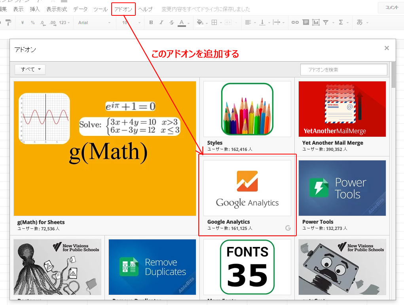Insert a chart icon

pos(316,23)
